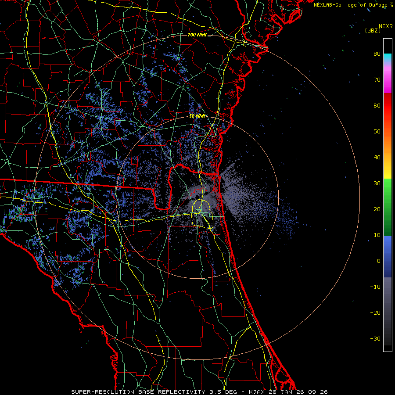This screenshot has height=395, width=395.
Task: Click the 'KJAX 20 JAN 26 09:26' timestamp
Action: [288, 392]
